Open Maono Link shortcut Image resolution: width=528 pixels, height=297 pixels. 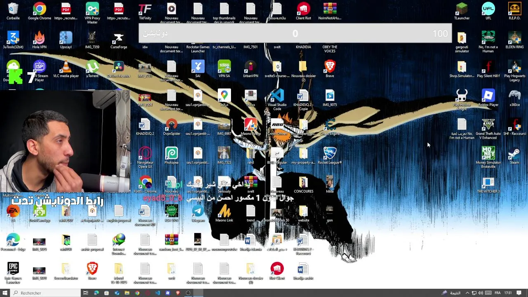point(224,213)
